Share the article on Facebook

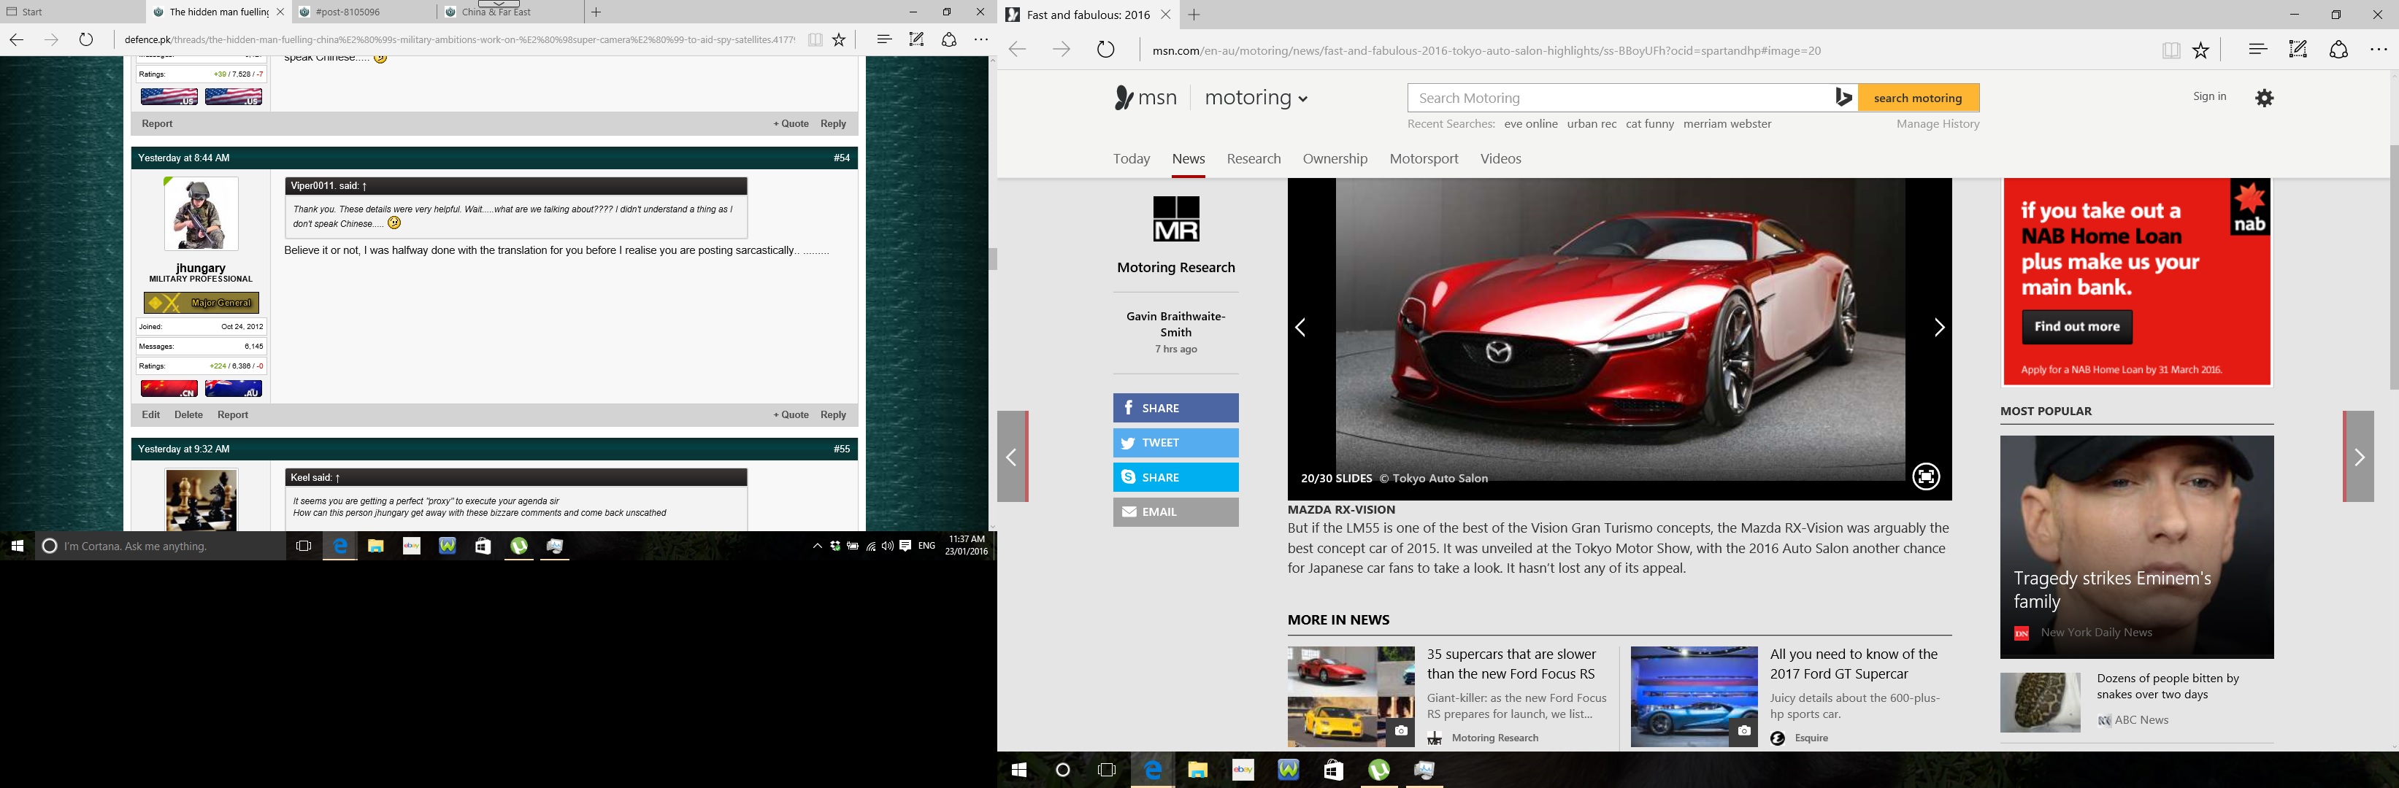point(1175,407)
